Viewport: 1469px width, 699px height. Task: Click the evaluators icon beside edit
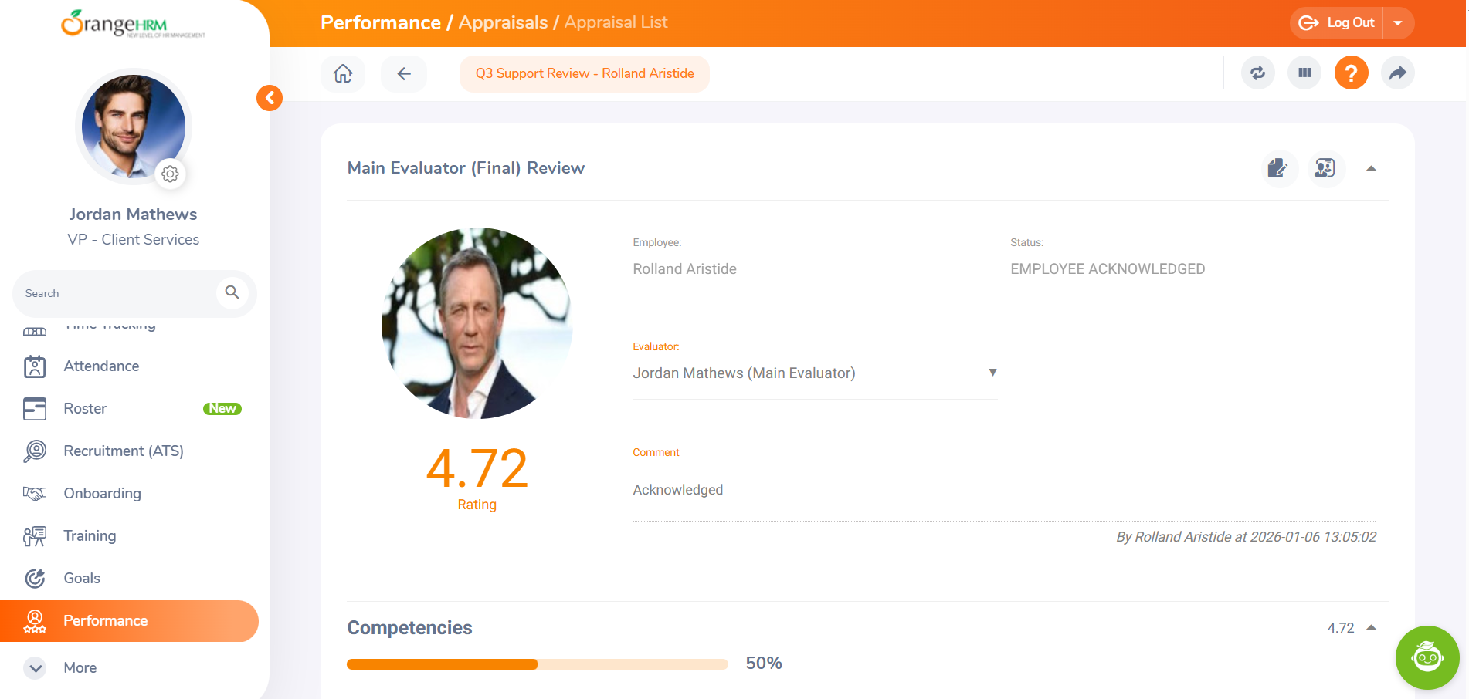click(x=1325, y=168)
